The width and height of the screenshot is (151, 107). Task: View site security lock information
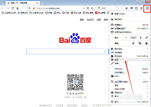tap(34, 8)
